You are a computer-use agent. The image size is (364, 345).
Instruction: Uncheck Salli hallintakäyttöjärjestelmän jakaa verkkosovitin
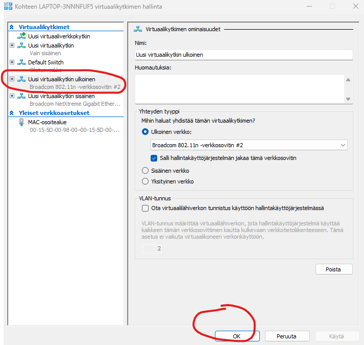pos(154,158)
